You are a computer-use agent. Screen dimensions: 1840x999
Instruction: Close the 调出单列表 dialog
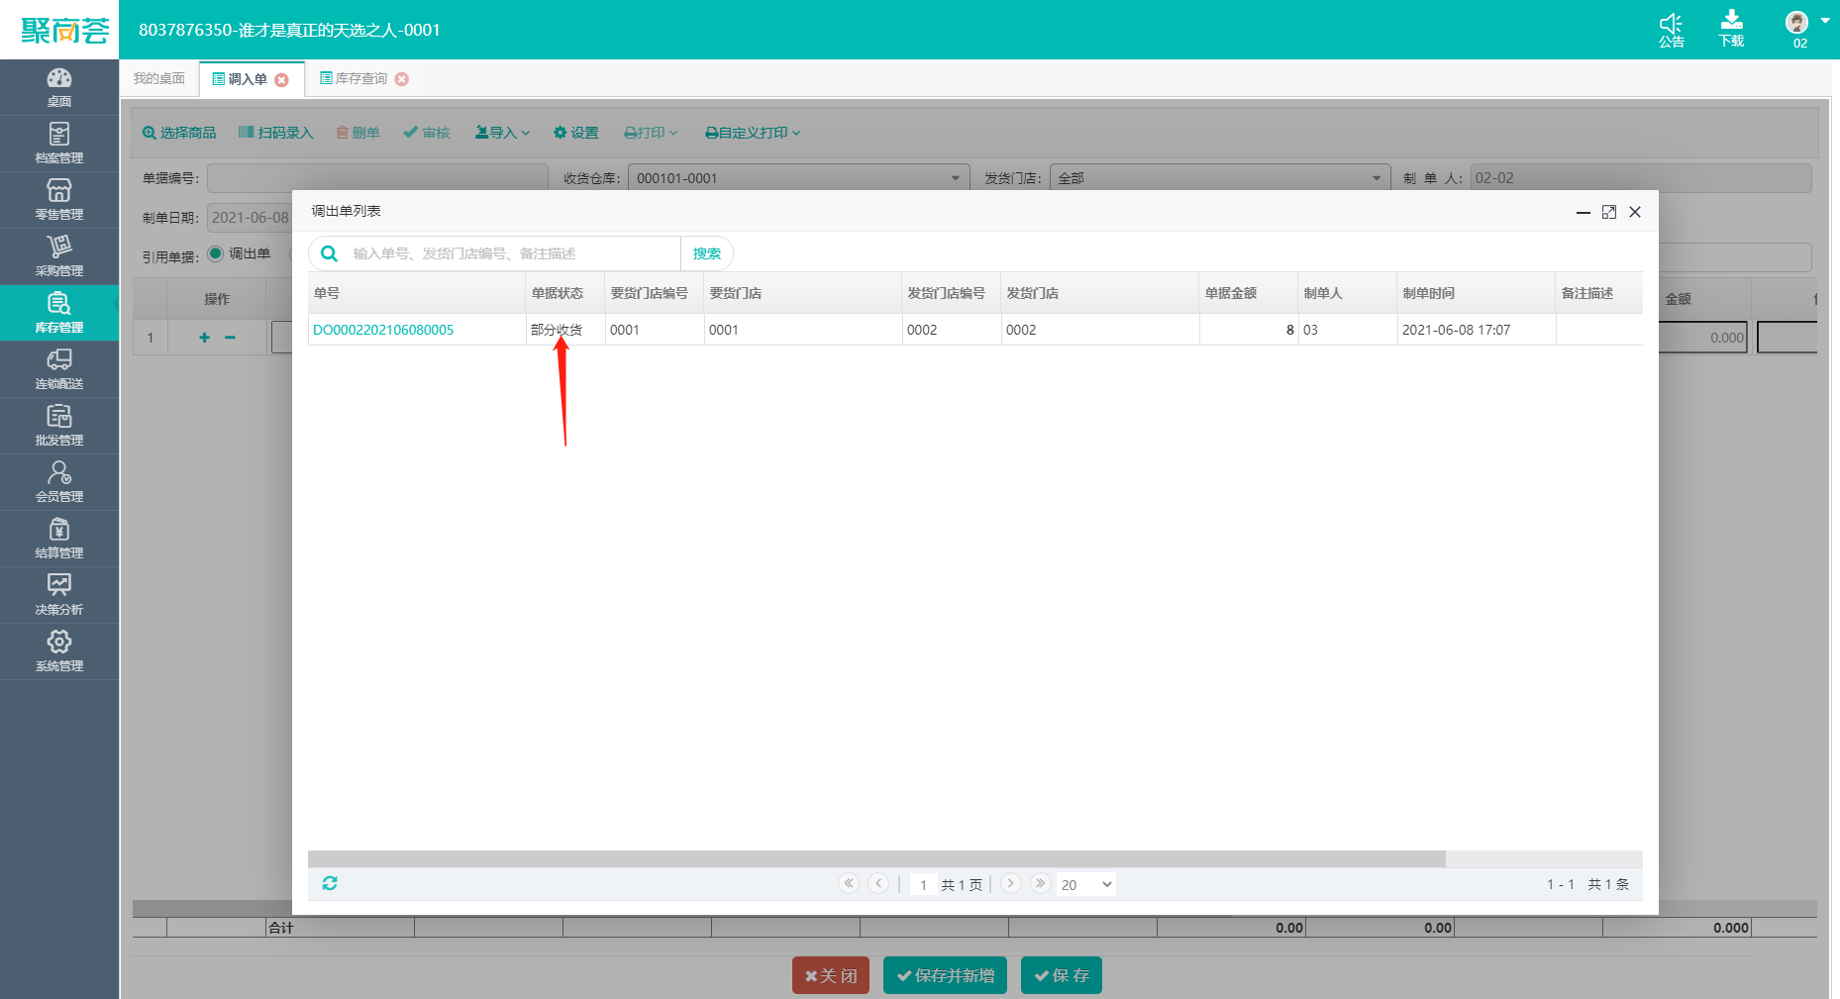click(1635, 212)
